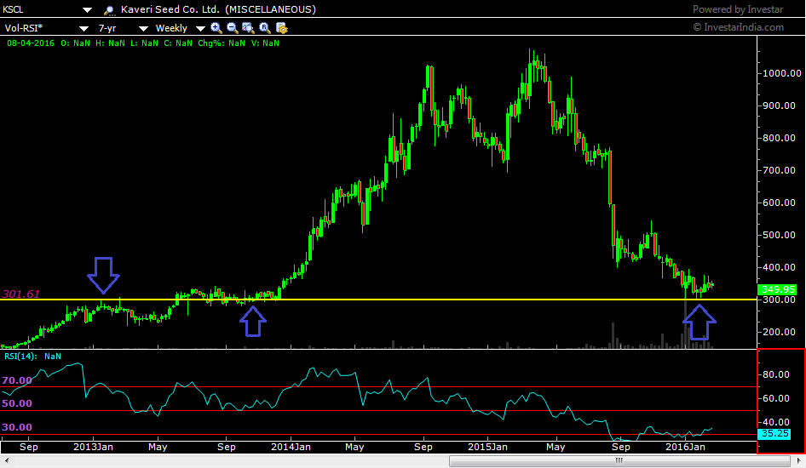This screenshot has width=806, height=468.
Task: Click the reset zoom magnifier icon
Action: (265, 28)
